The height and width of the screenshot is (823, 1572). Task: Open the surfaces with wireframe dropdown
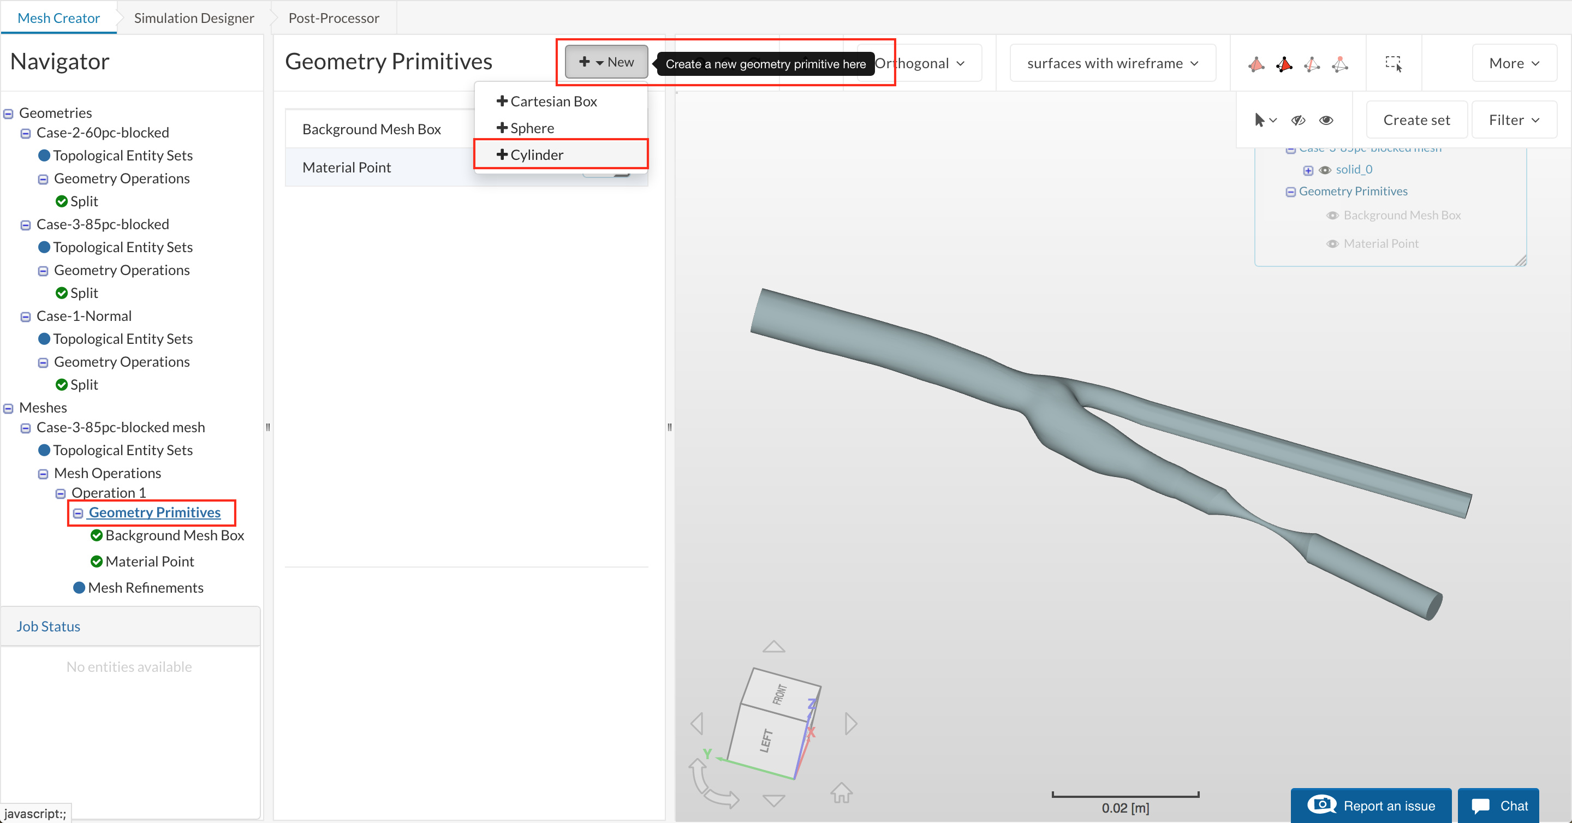pyautogui.click(x=1112, y=63)
